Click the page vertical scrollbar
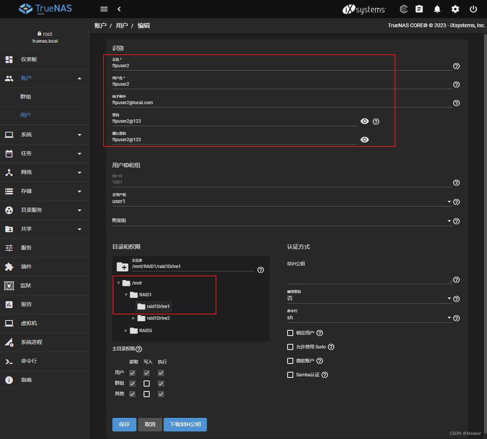The width and height of the screenshot is (487, 439). pos(485,234)
